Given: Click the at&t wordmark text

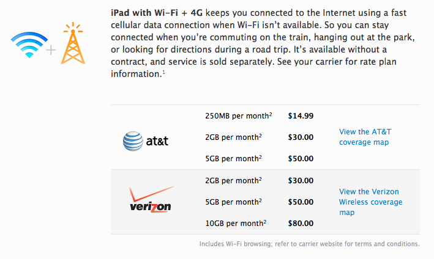Looking at the screenshot, I should point(157,141).
